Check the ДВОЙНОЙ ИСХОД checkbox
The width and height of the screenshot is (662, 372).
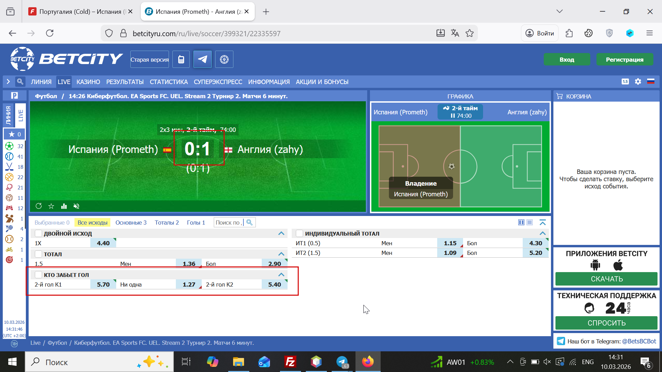pos(39,234)
